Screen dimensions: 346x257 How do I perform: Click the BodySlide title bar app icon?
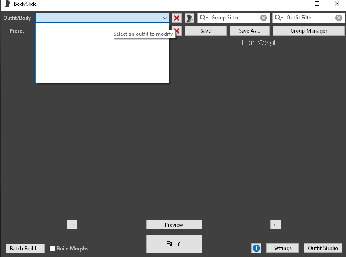pyautogui.click(x=8, y=4)
